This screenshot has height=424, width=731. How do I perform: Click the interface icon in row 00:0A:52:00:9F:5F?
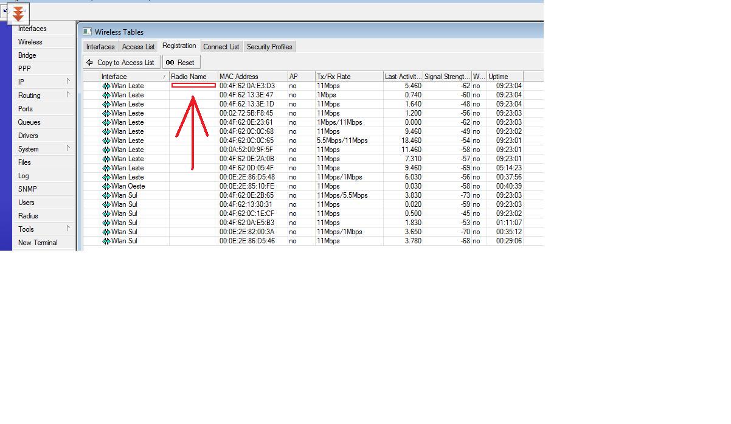point(106,150)
